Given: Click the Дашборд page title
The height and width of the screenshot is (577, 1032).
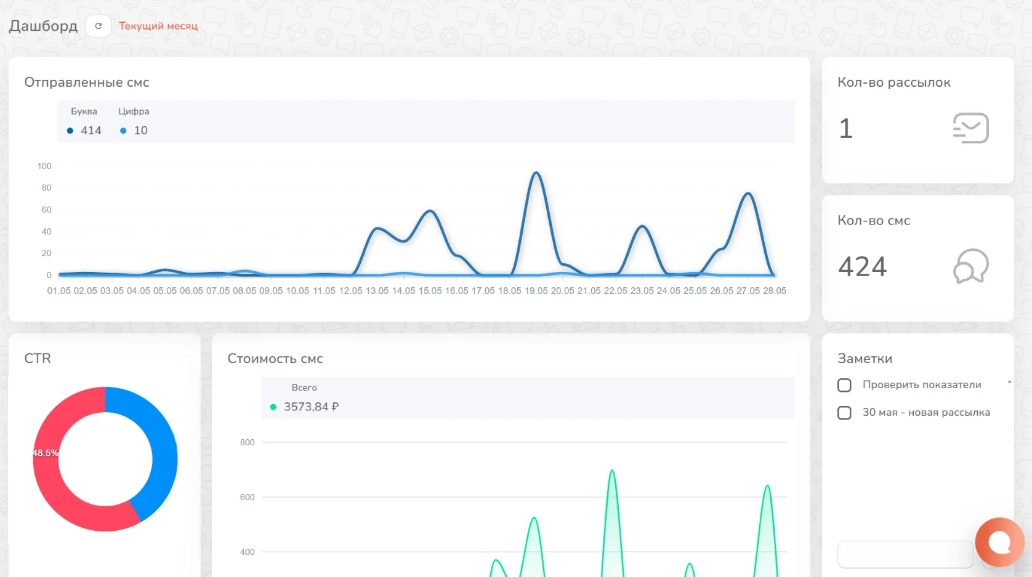Looking at the screenshot, I should [43, 26].
